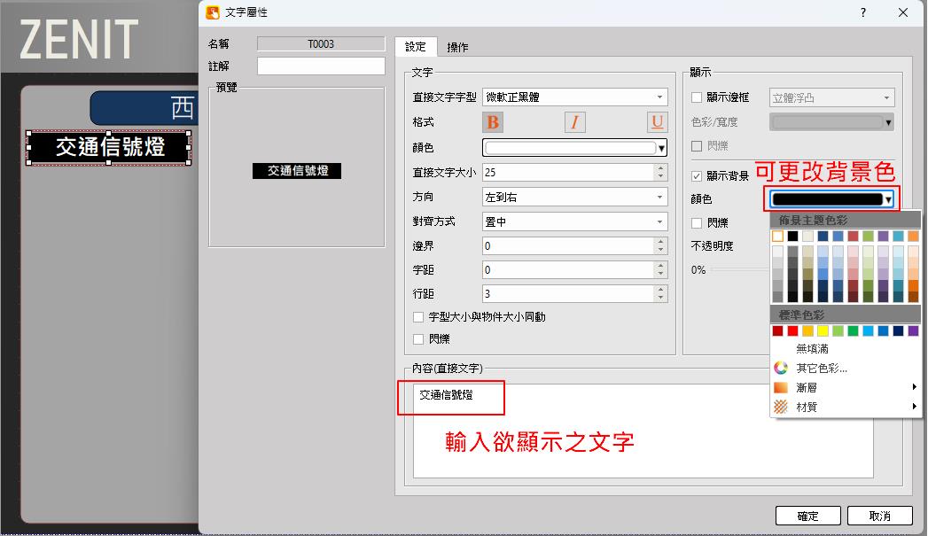Screen dimensions: 928x536
Task: Click the 確定 confirm button
Action: (x=807, y=516)
